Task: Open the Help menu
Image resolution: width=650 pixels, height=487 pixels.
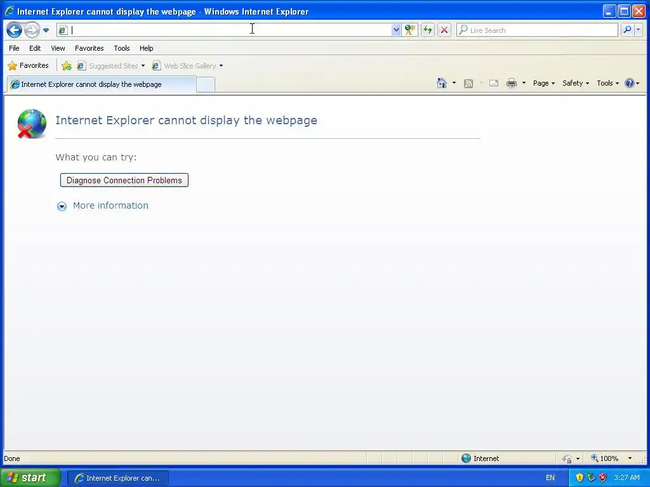Action: pyautogui.click(x=147, y=48)
